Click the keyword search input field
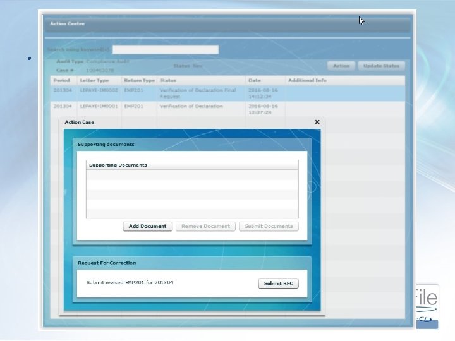 point(166,50)
